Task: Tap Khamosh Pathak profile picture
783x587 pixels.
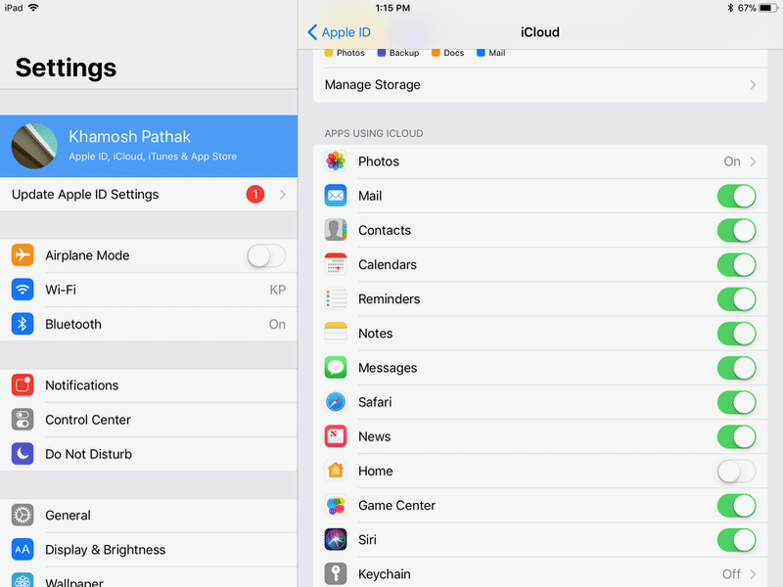Action: [x=33, y=146]
